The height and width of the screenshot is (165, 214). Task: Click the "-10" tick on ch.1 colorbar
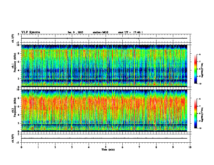click(x=200, y=84)
